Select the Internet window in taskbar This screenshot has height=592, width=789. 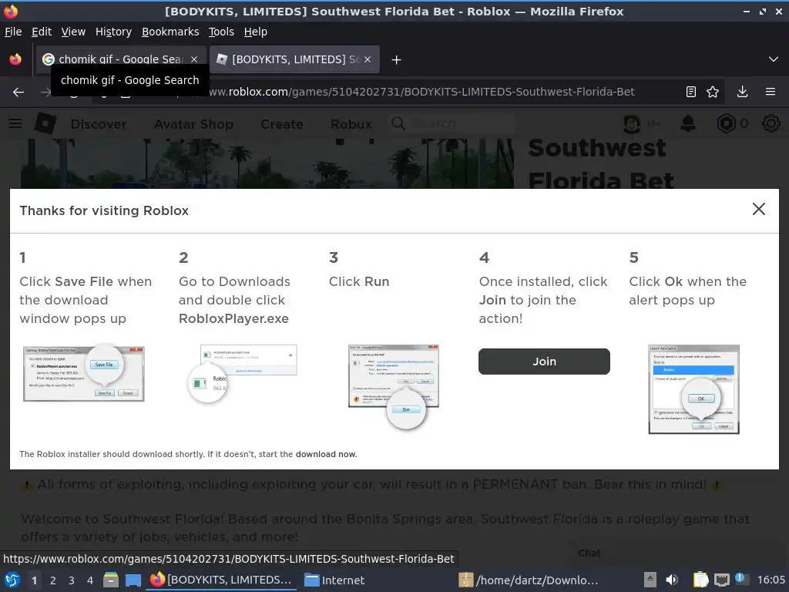pyautogui.click(x=334, y=580)
